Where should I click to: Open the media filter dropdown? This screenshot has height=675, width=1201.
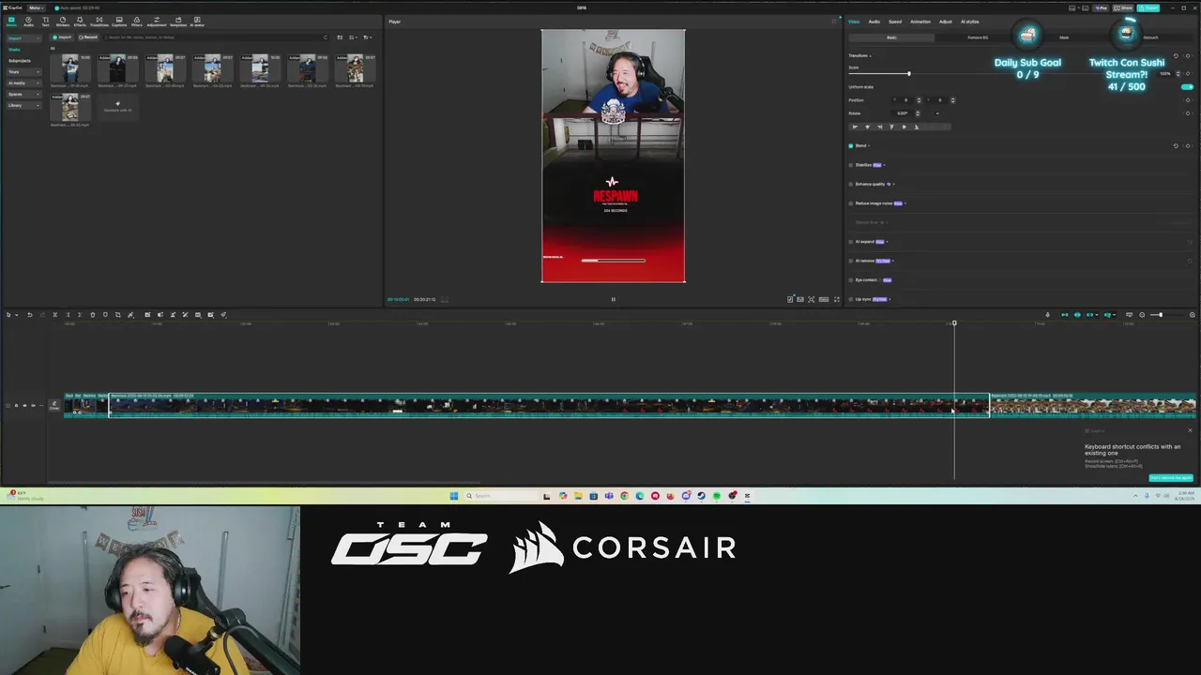pos(367,37)
